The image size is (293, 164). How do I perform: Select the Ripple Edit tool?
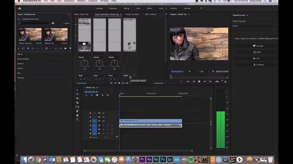[77, 98]
